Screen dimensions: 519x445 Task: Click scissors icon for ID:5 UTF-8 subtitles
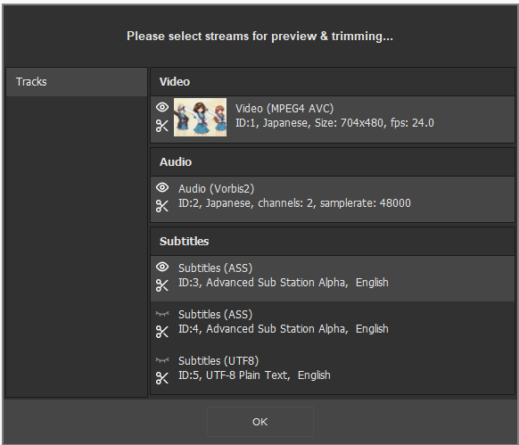pyautogui.click(x=162, y=378)
